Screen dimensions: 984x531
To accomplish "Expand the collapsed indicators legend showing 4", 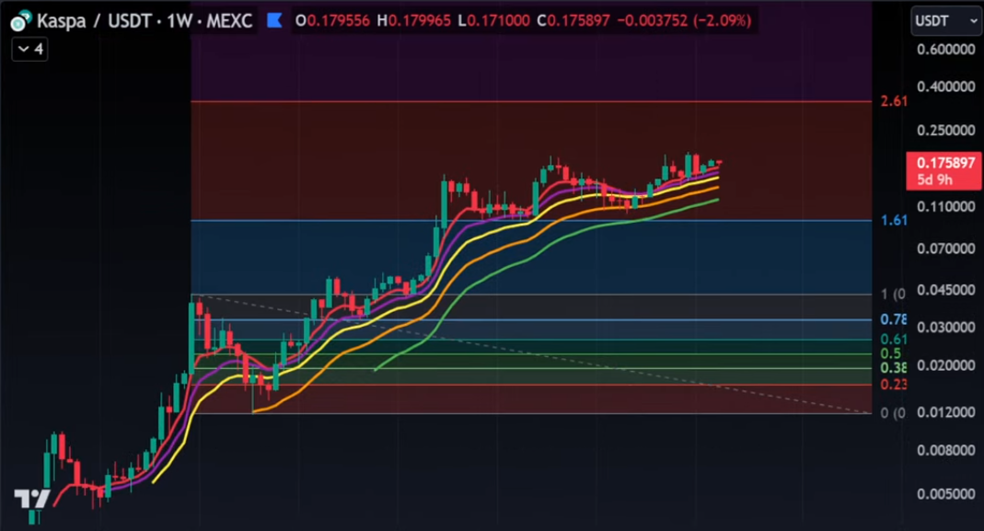I will click(29, 49).
